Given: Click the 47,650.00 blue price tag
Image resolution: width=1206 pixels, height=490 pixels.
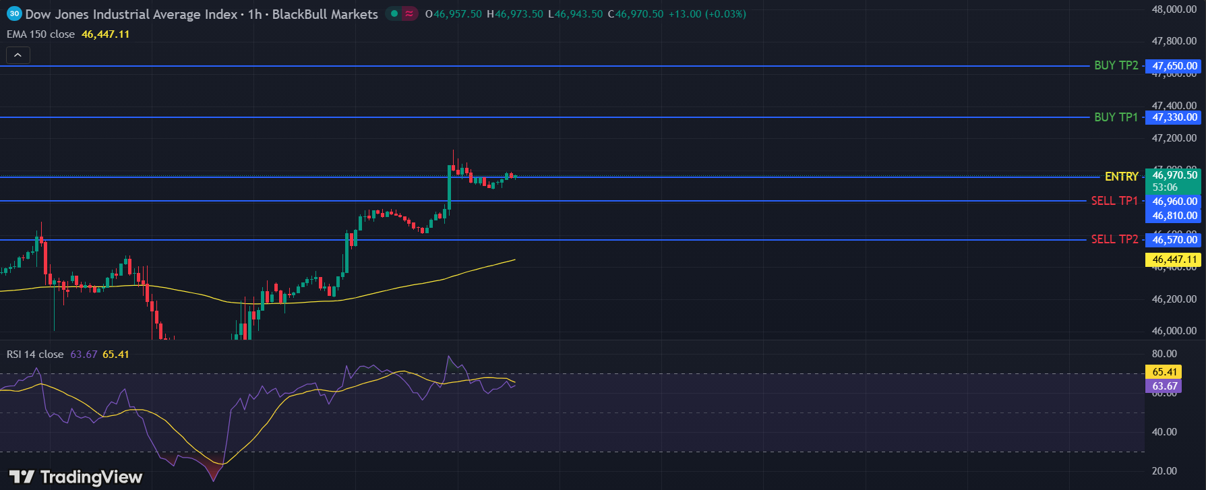Looking at the screenshot, I should pyautogui.click(x=1174, y=66).
